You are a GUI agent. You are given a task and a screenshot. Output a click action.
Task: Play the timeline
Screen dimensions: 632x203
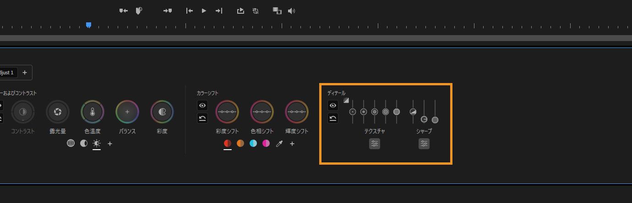[204, 10]
